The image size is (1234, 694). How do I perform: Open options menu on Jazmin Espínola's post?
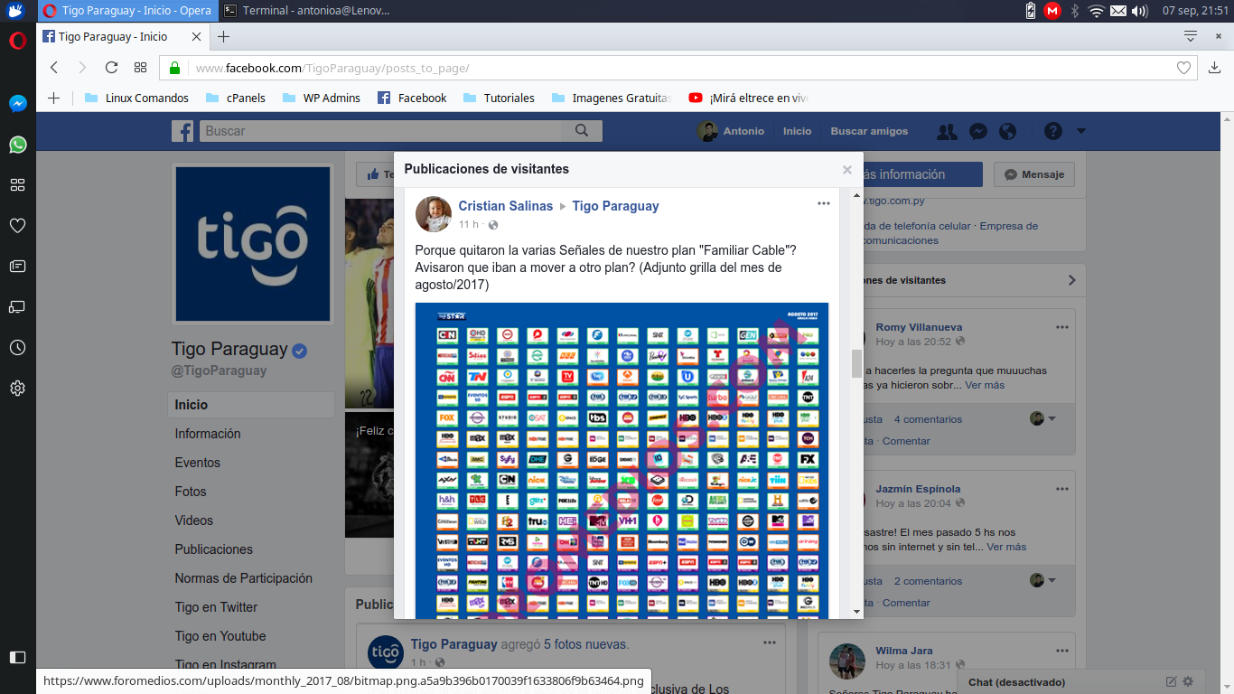1062,489
